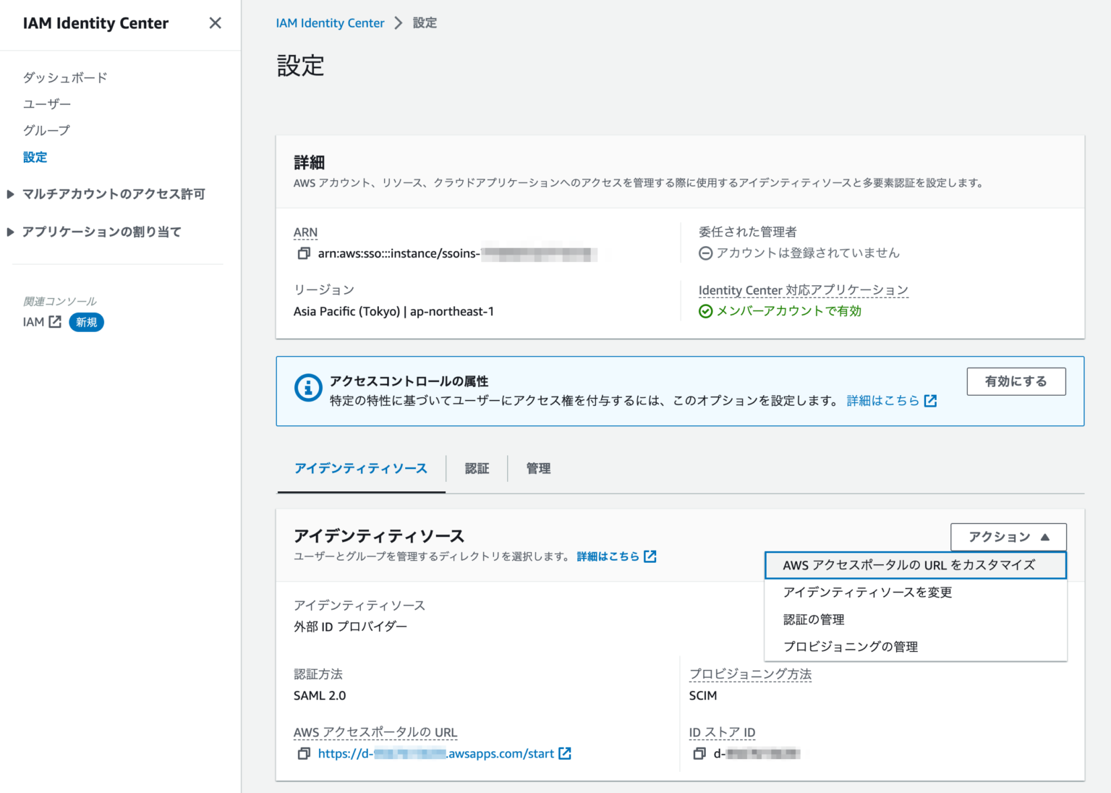This screenshot has height=793, width=1111.
Task: Open IAM console via its external link icon
Action: [55, 322]
